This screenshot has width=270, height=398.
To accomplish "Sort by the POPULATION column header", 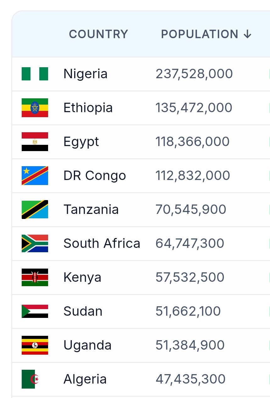I will (207, 34).
